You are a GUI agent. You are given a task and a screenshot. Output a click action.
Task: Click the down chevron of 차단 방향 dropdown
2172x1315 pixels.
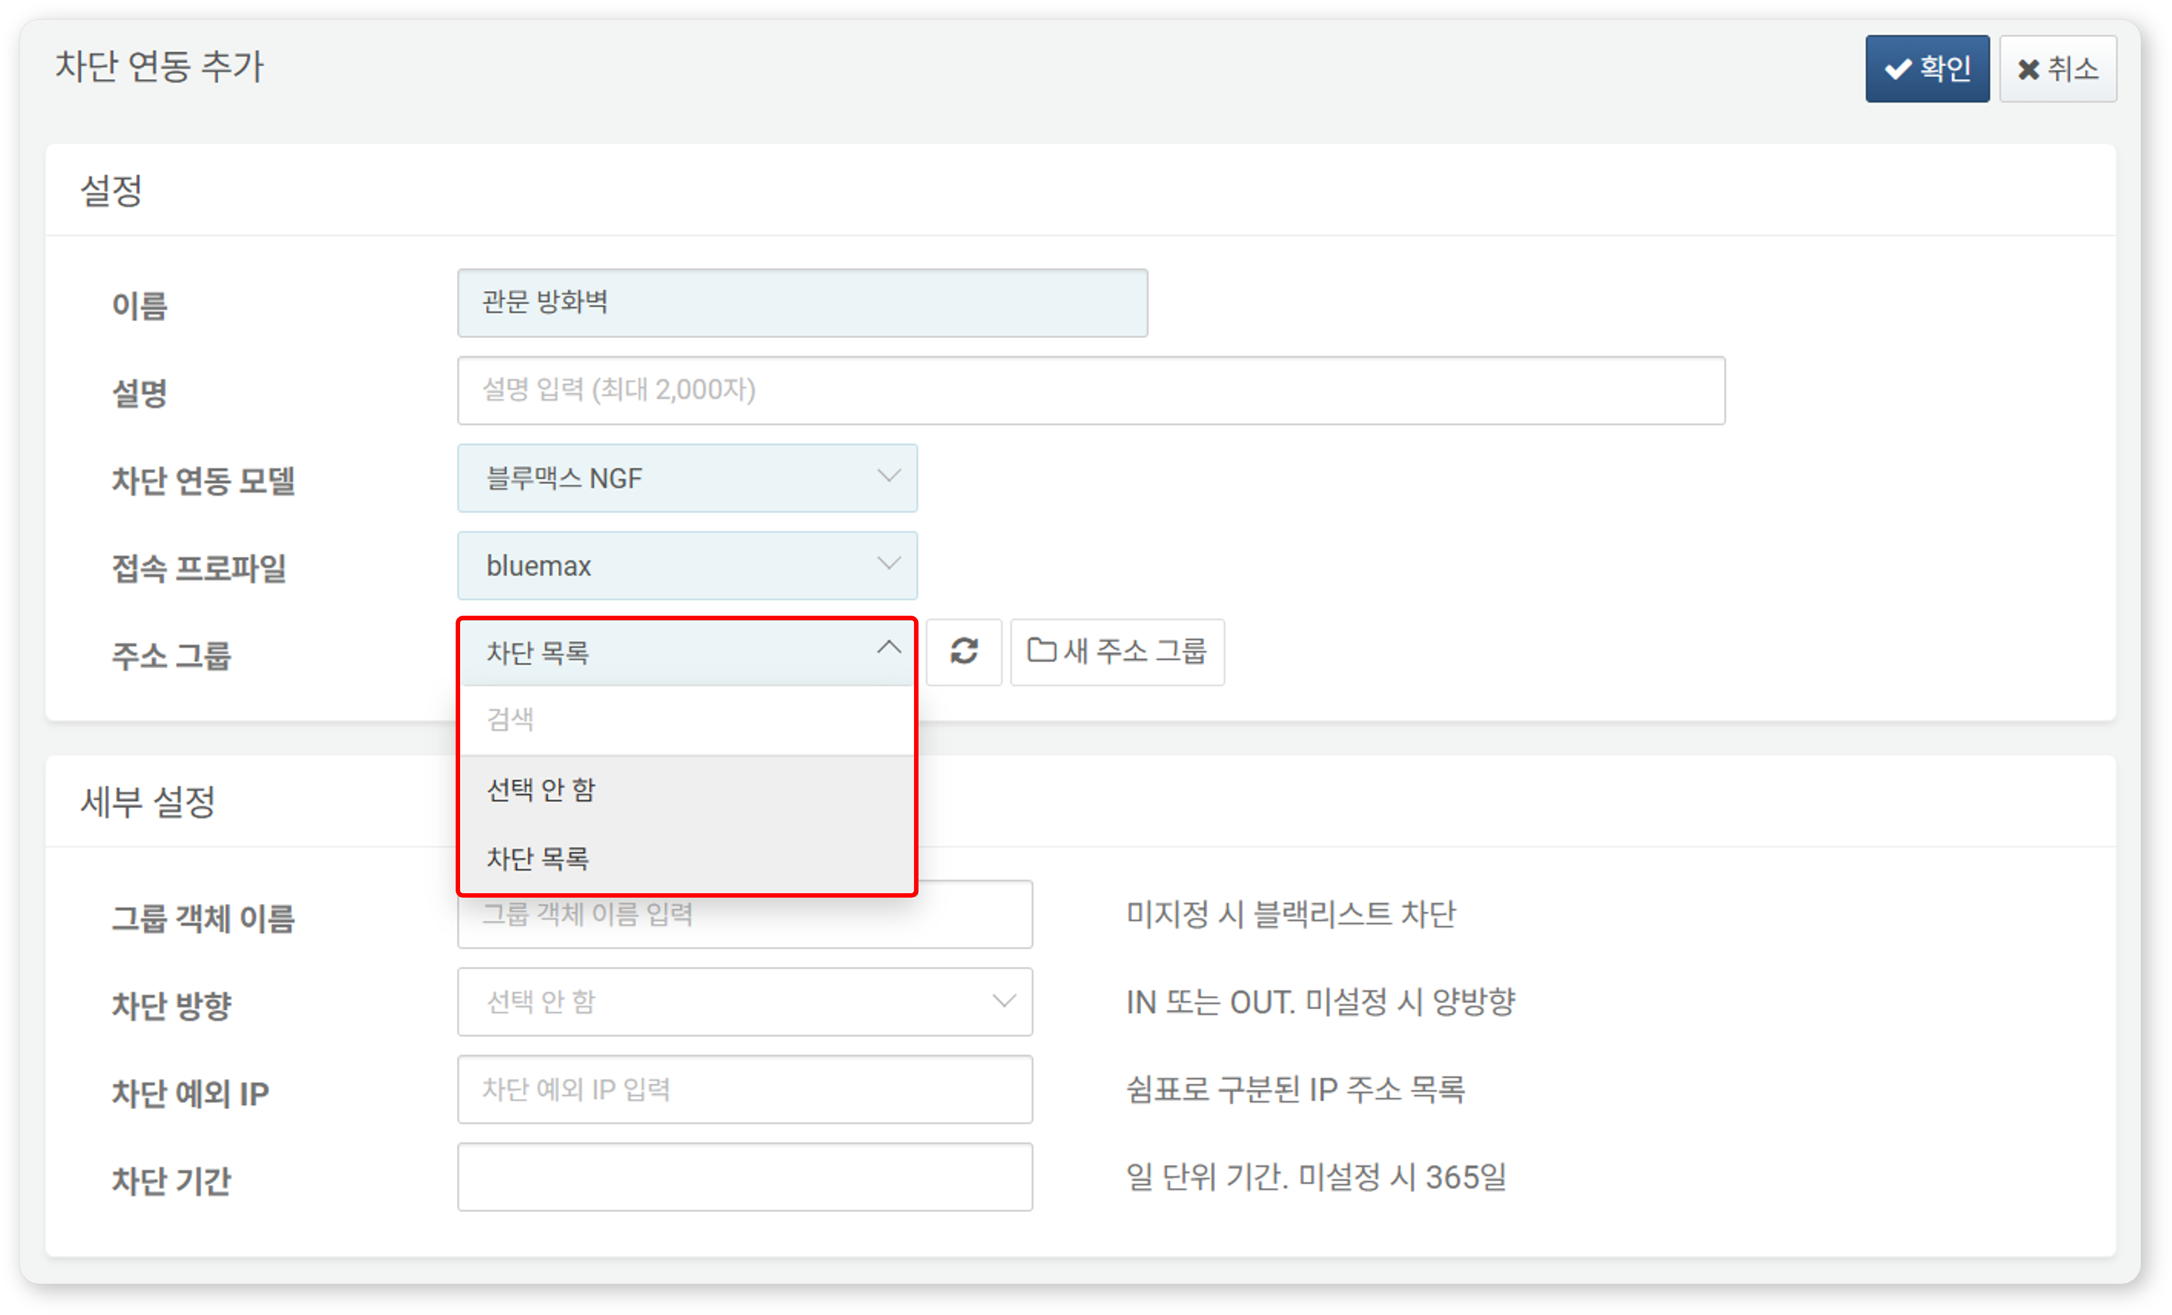pos(1003,1001)
